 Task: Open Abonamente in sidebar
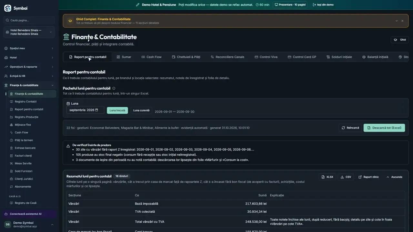[32, 187]
